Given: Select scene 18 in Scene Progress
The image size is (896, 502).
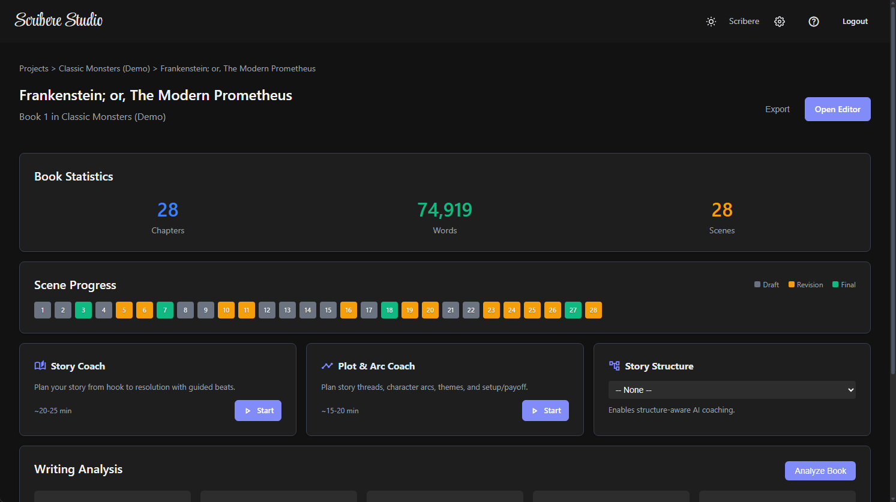Looking at the screenshot, I should [389, 310].
